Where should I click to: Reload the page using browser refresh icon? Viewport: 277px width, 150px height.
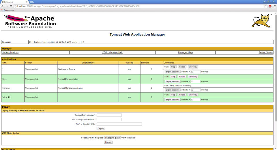11,6
